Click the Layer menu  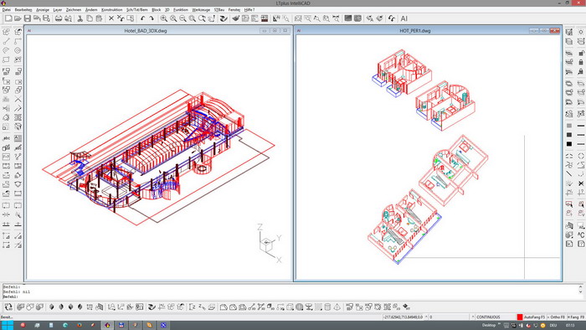coord(58,10)
